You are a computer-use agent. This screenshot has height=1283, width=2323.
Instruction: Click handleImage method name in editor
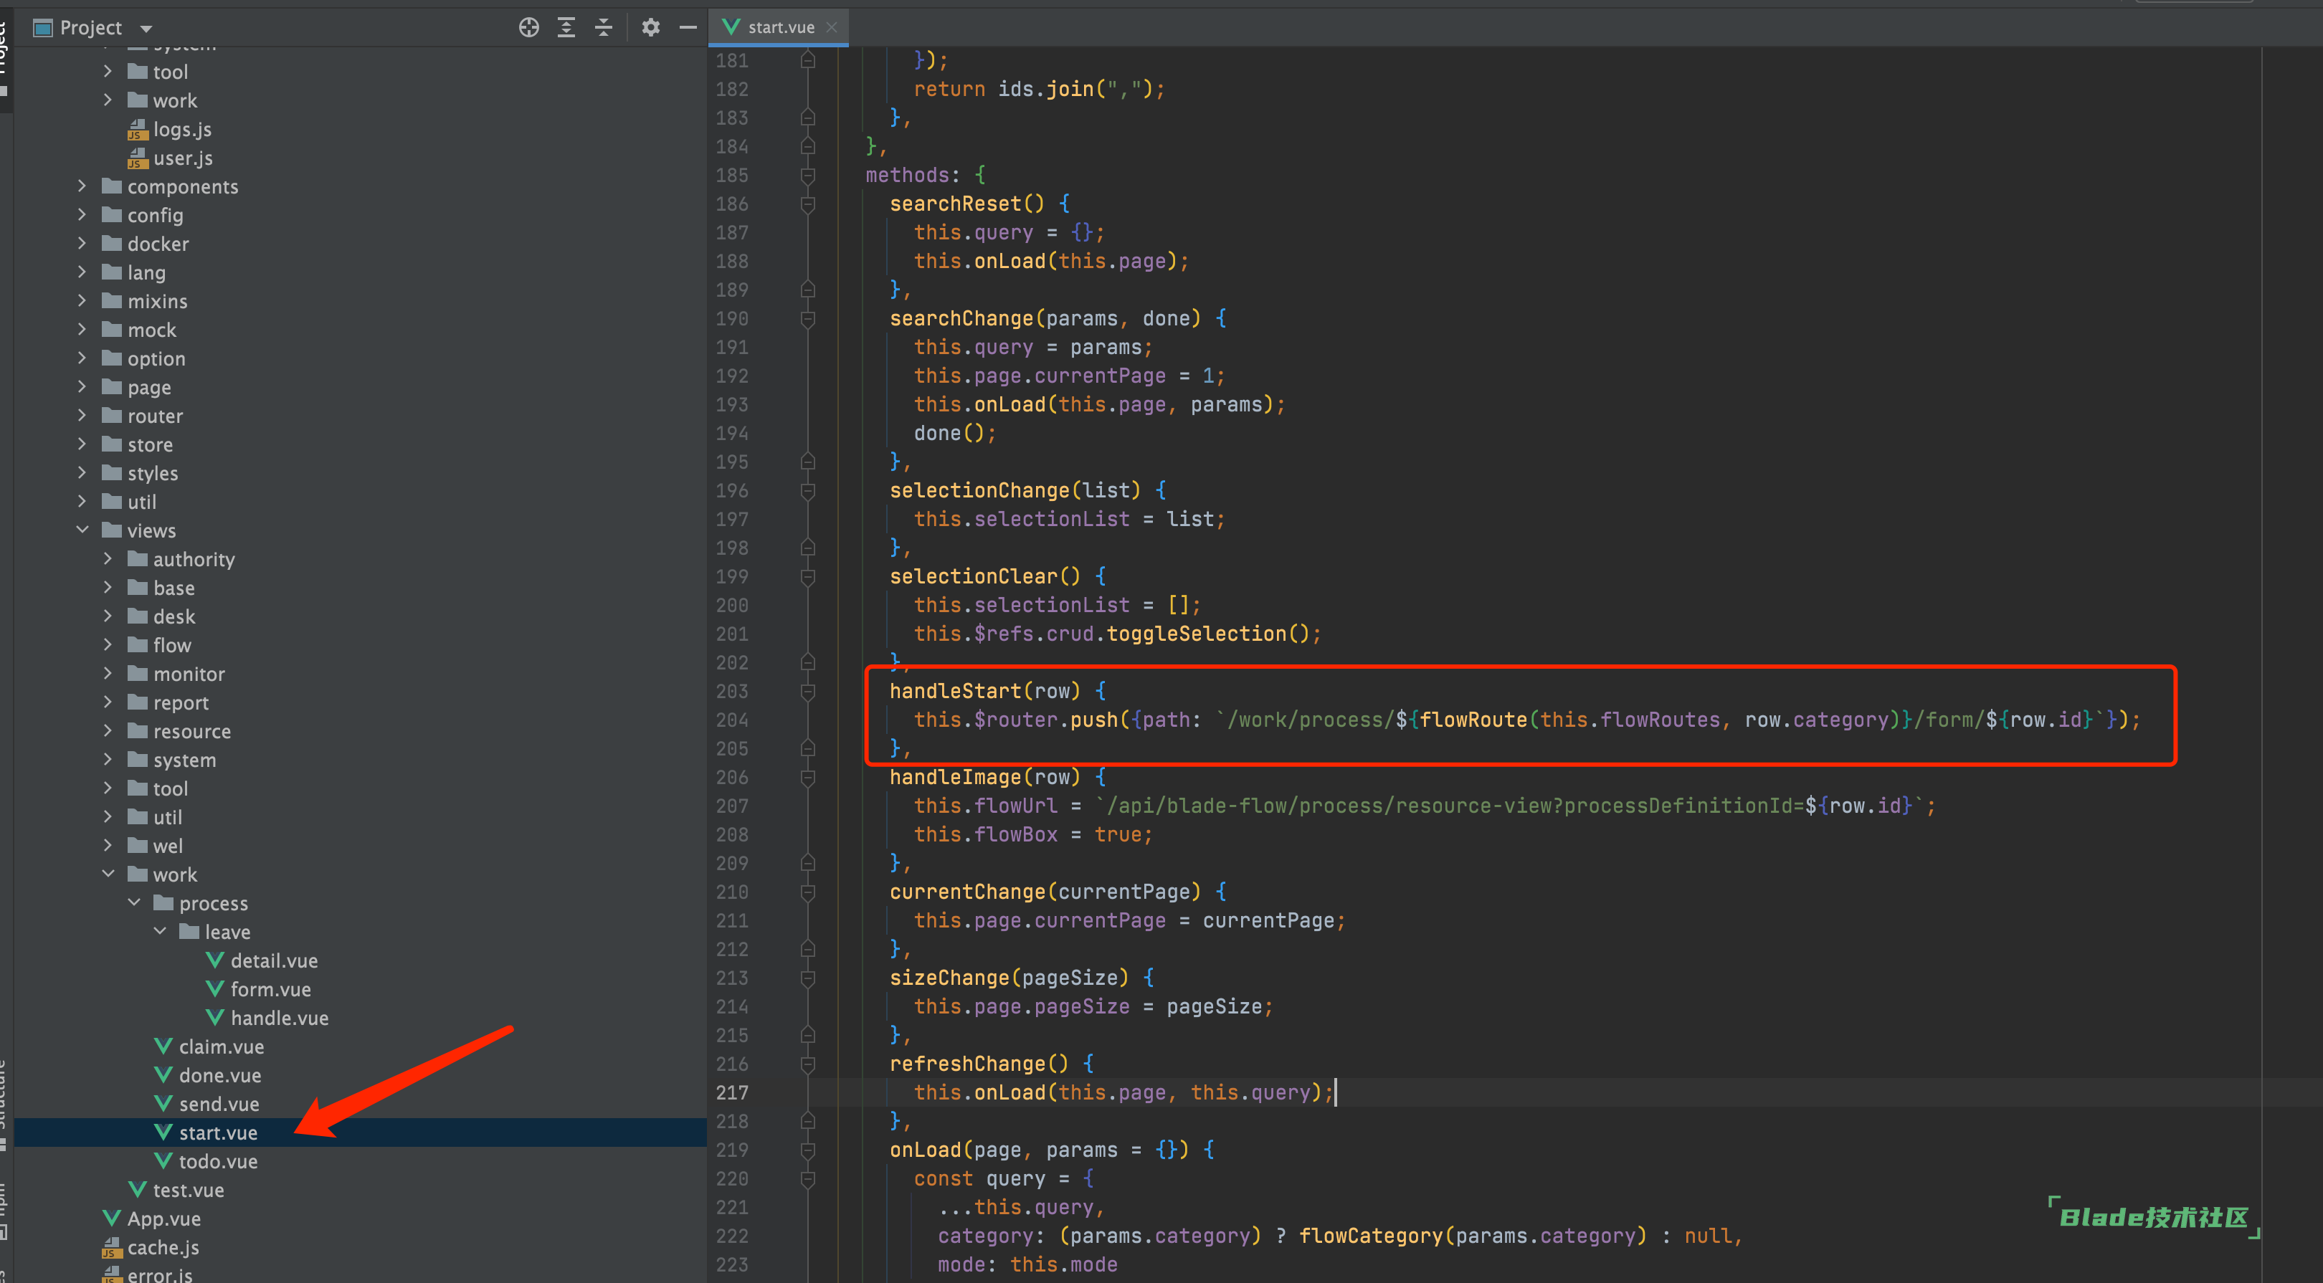click(955, 777)
